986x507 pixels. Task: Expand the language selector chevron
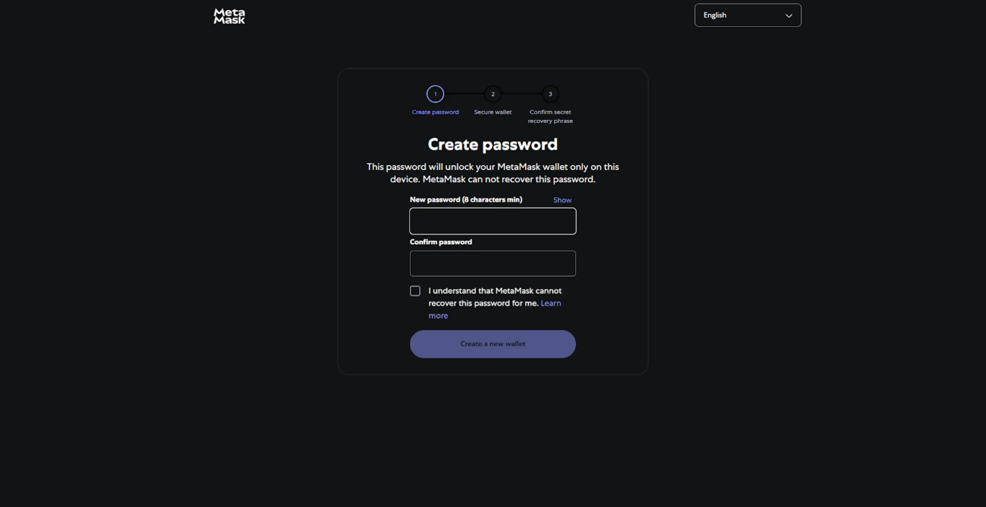point(789,16)
